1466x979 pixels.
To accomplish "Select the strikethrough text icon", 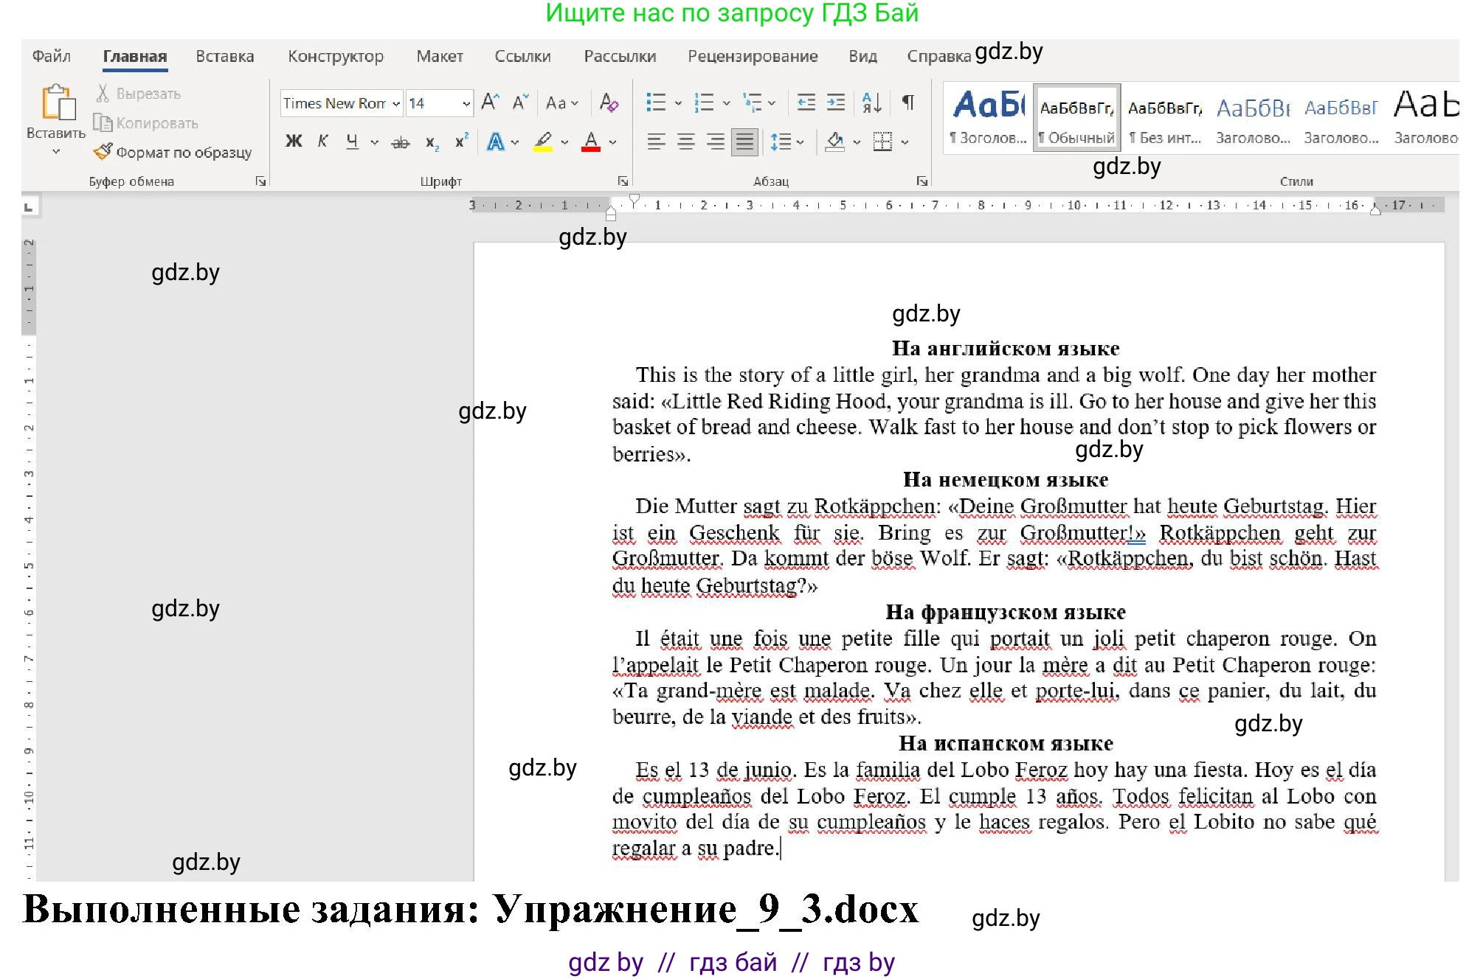I will coord(401,141).
